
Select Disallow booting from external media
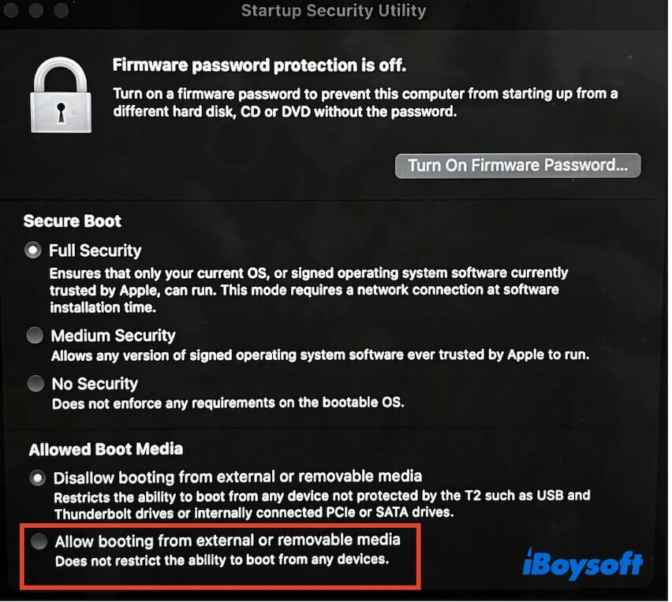click(x=36, y=477)
